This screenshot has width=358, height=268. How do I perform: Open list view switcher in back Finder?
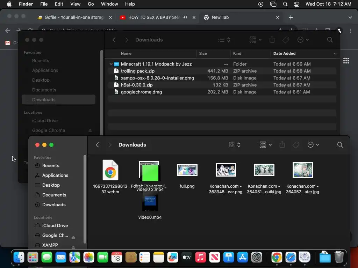[224, 40]
